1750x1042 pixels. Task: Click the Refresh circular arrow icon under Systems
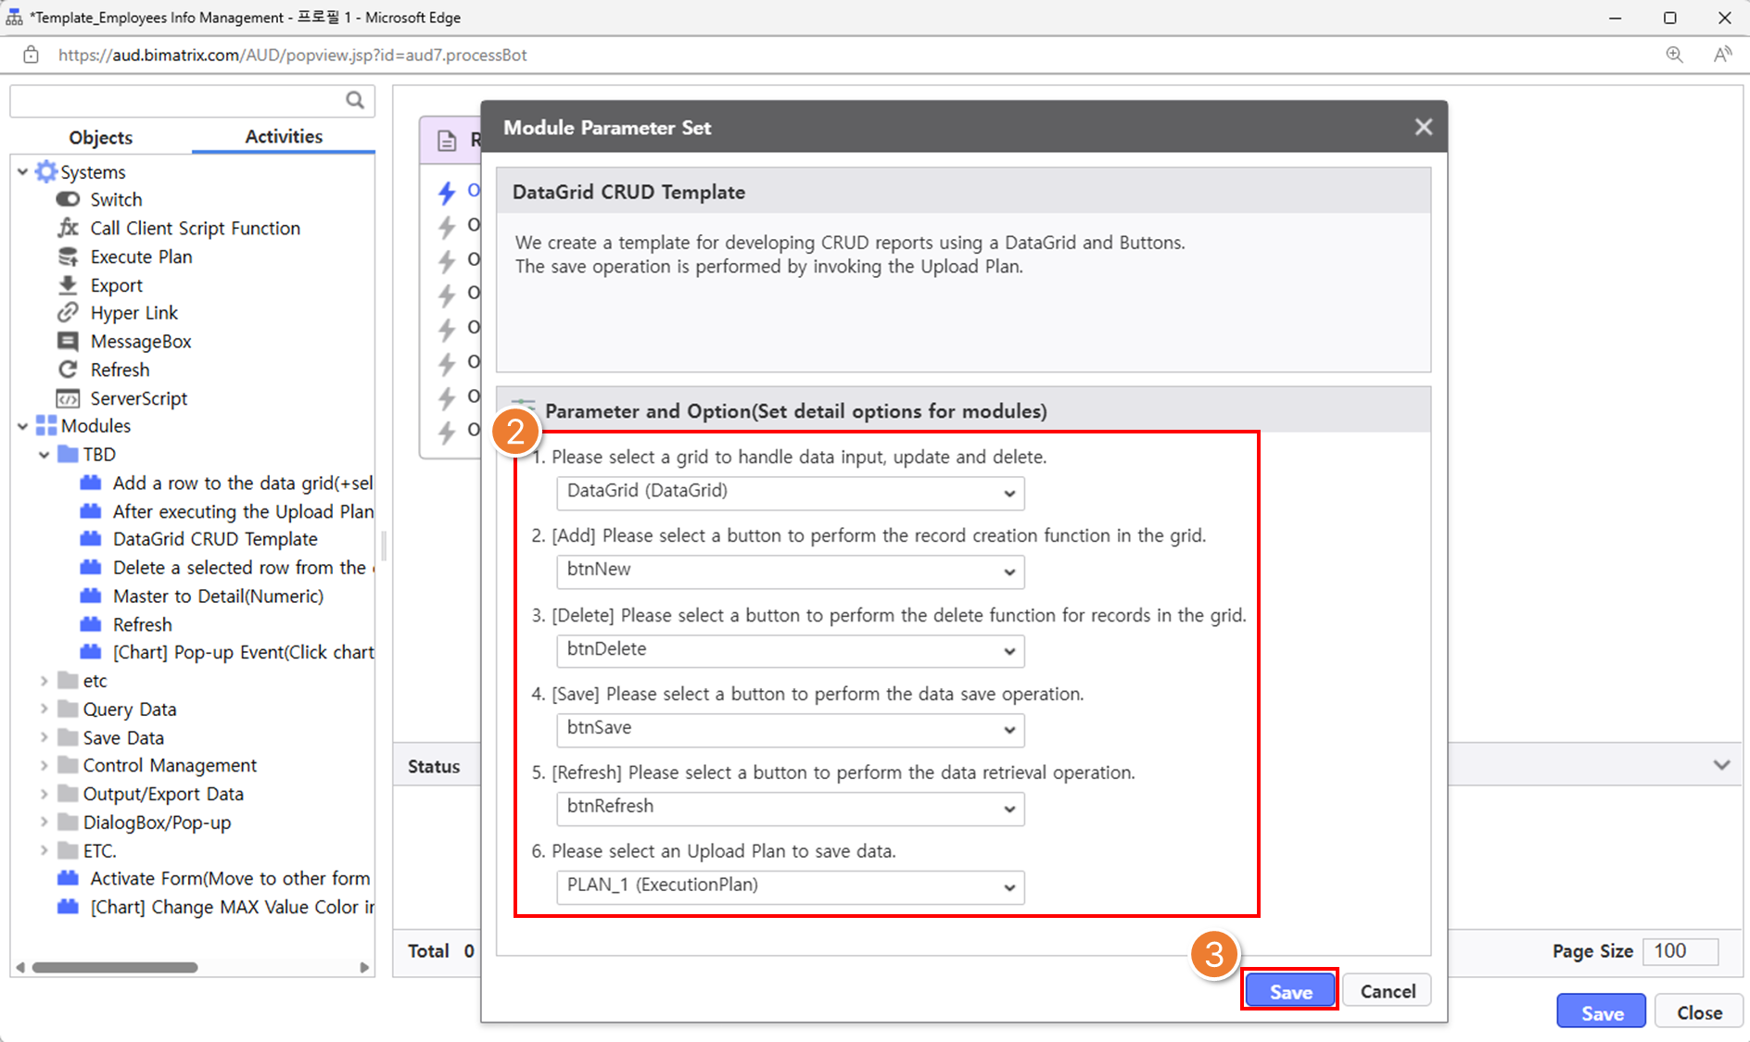(68, 370)
